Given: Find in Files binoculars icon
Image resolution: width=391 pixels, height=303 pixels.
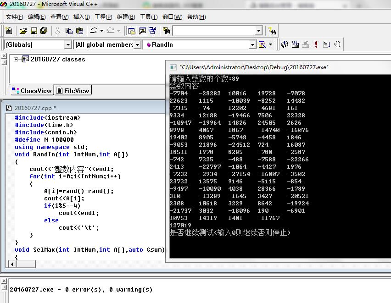Looking at the screenshot, I should pos(166,31).
